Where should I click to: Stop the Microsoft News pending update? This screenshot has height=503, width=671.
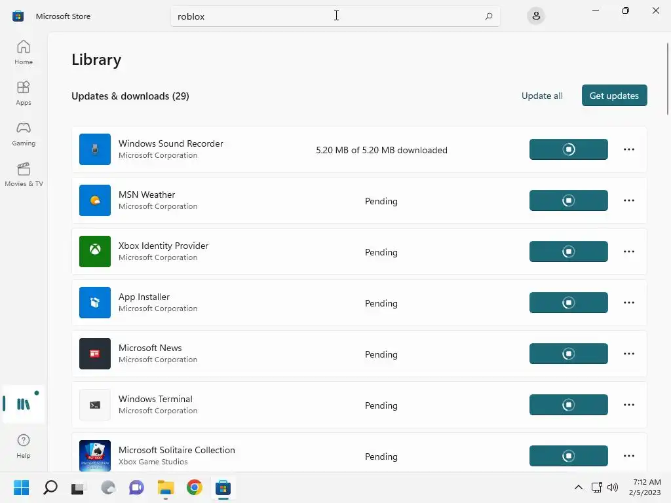click(568, 354)
